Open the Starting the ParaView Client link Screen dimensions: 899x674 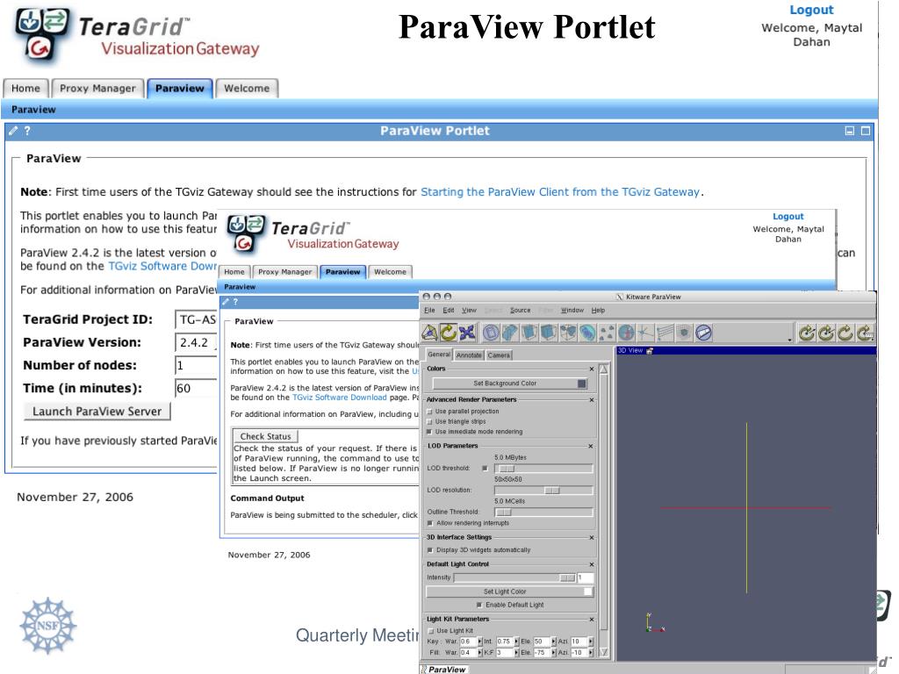(560, 192)
